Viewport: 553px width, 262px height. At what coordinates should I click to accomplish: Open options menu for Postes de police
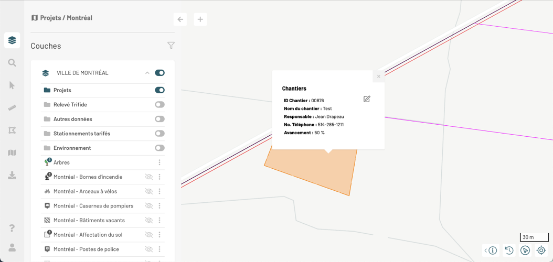tap(159, 249)
